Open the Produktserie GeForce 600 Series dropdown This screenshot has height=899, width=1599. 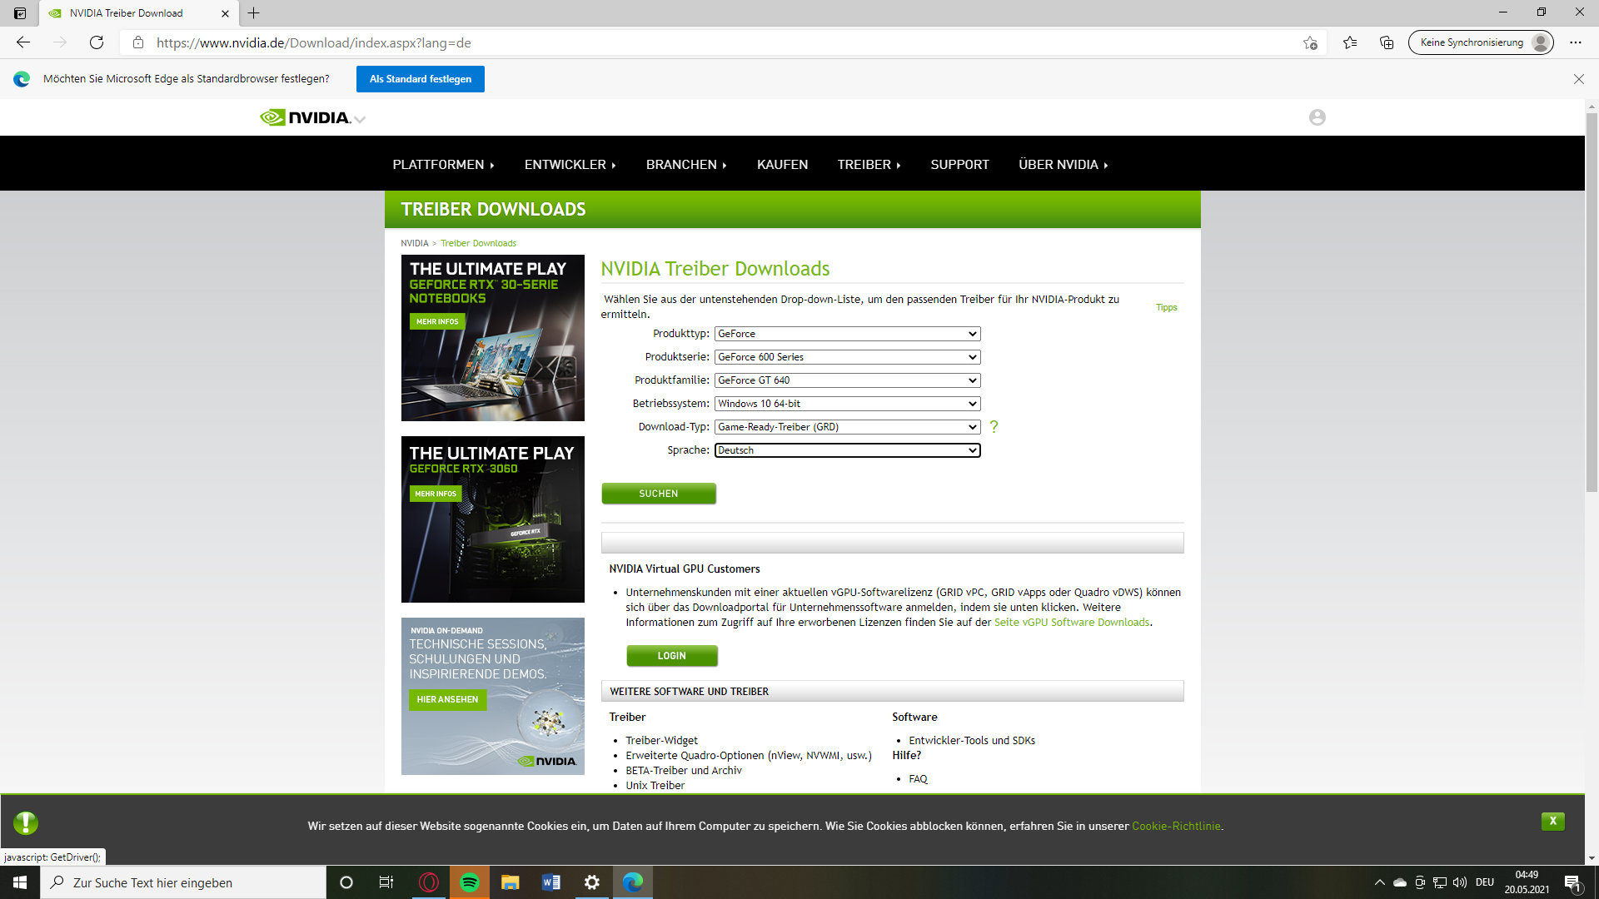click(x=847, y=357)
